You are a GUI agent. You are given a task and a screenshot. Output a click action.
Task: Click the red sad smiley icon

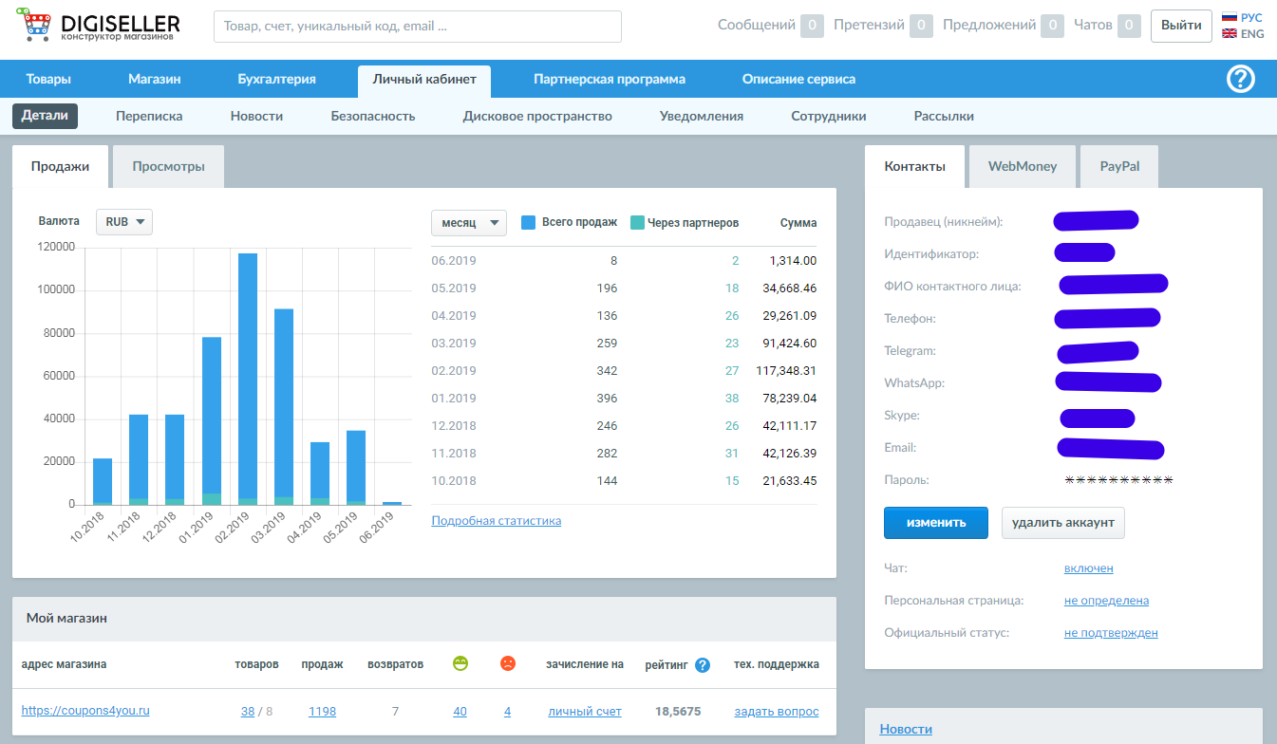[x=508, y=664]
